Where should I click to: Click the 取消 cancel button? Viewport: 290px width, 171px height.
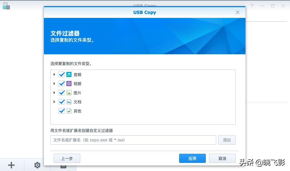point(222,158)
